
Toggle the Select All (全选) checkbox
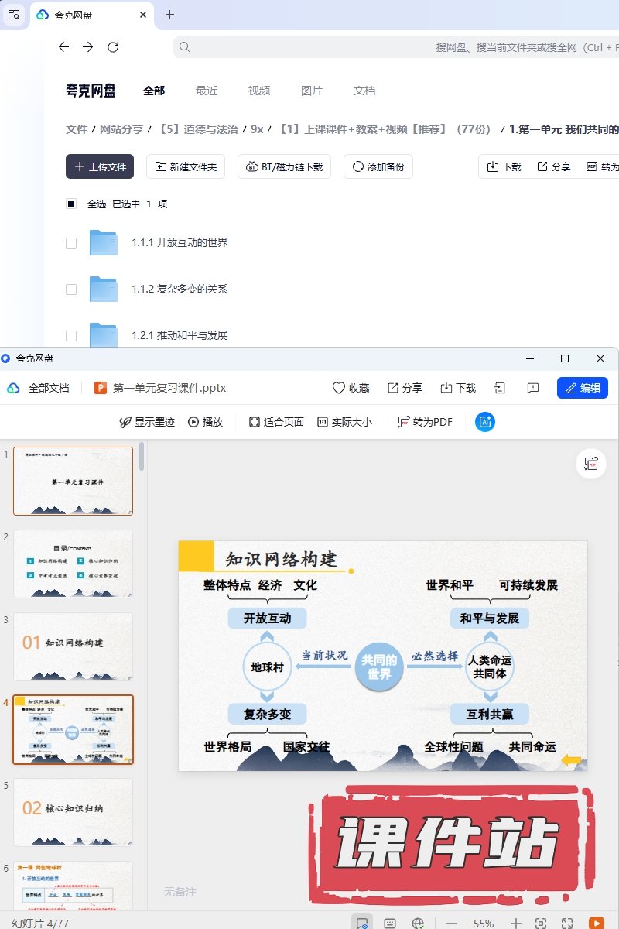point(71,204)
